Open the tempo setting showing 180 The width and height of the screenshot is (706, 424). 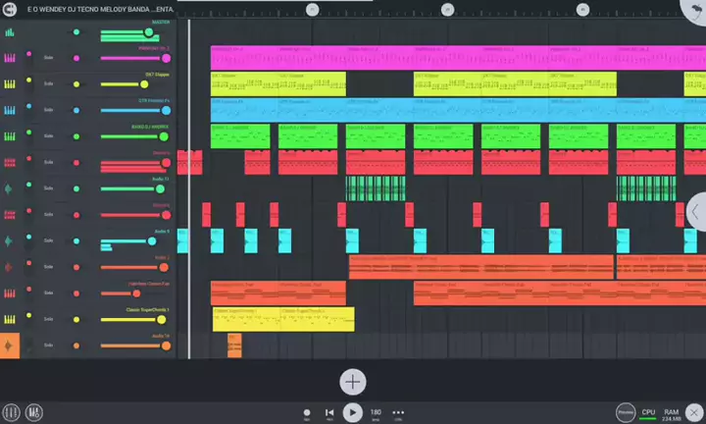376,412
